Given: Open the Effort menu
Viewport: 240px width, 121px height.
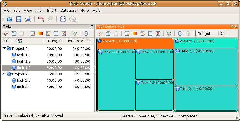Looking at the screenshot, I should pyautogui.click(x=51, y=10).
